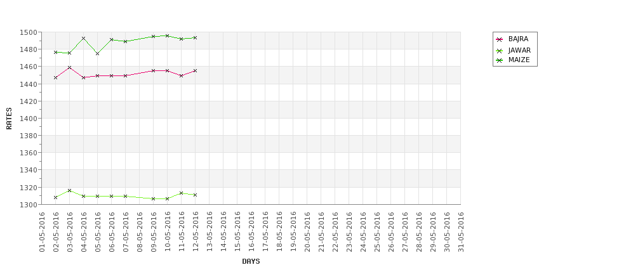
Task: Click the 1500 y-axis tick label
Action: click(x=29, y=32)
